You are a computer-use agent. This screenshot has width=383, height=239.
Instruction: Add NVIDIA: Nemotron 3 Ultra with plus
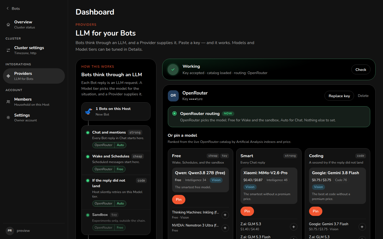pyautogui.click(x=225, y=228)
